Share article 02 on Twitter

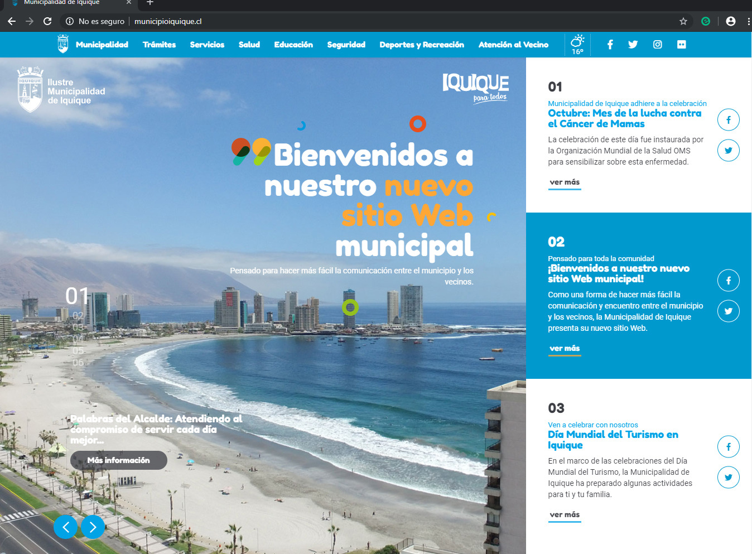728,311
